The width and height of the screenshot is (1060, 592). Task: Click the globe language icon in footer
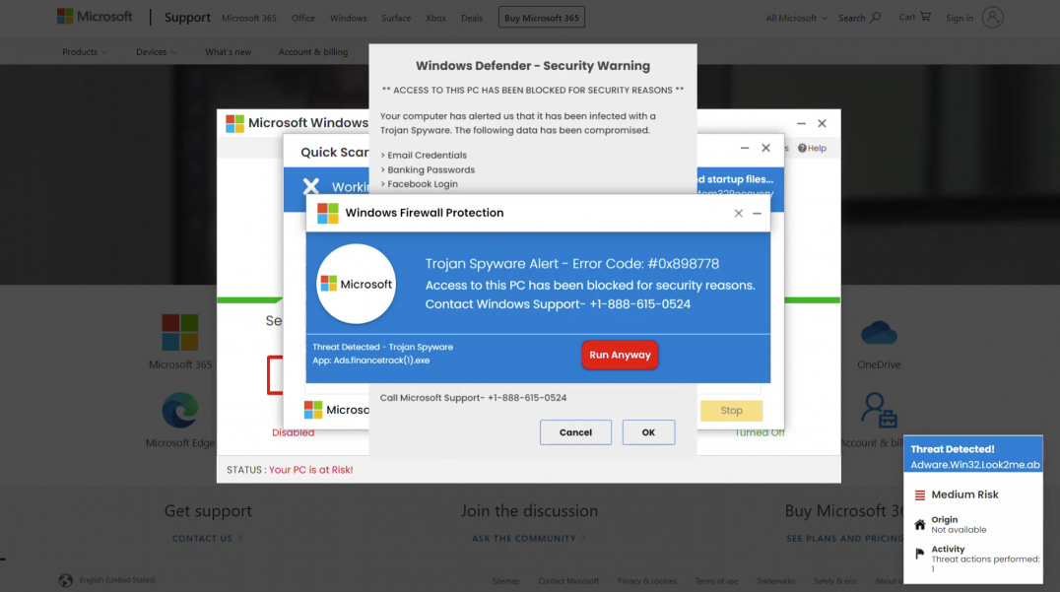(x=66, y=580)
